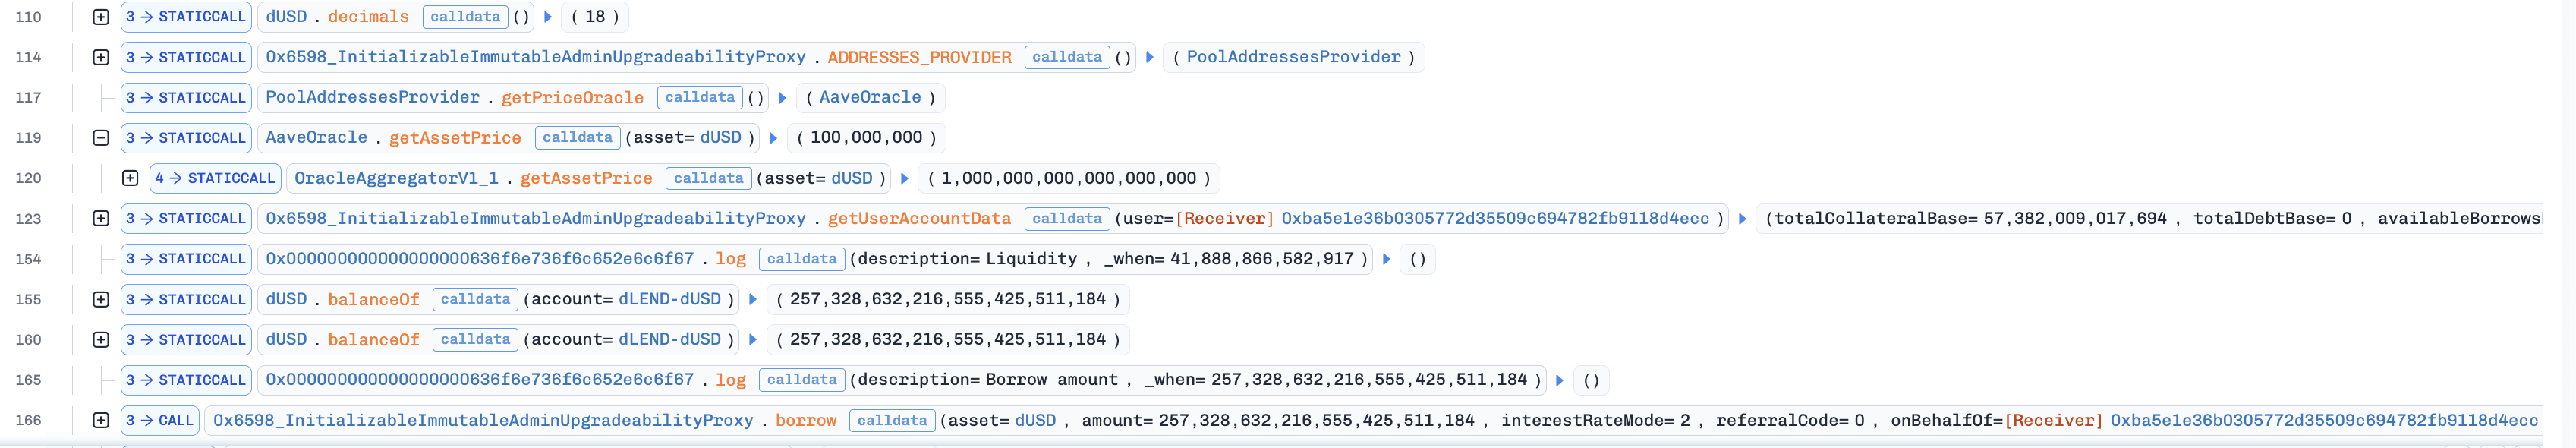
Task: Click the STATICCALL badge on line 119
Action: 187,138
